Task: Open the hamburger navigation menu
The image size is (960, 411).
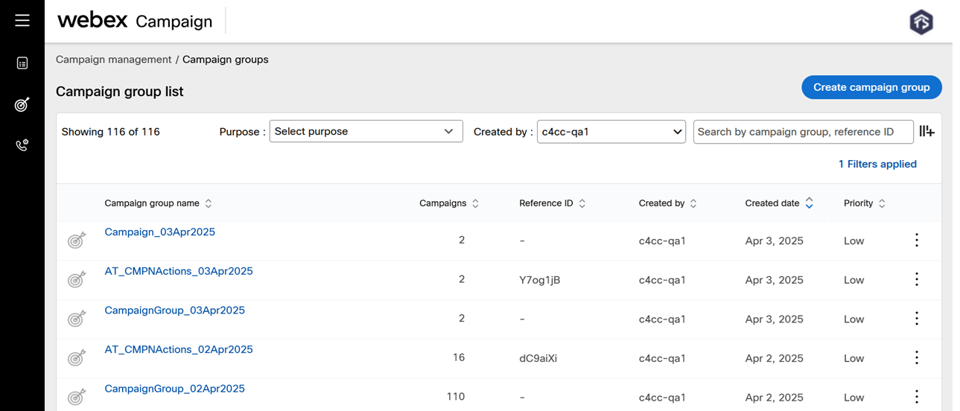Action: pyautogui.click(x=22, y=21)
